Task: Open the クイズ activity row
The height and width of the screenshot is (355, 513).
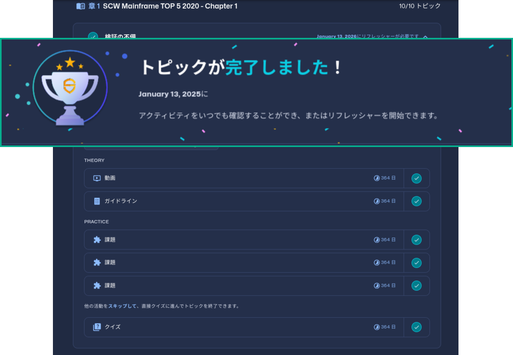Action: click(x=239, y=327)
